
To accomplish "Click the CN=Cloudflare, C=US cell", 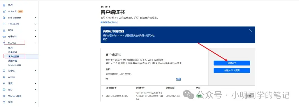I will [117, 96].
